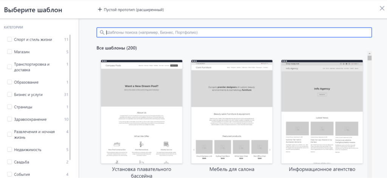Check the Образование category checkbox
Image resolution: width=387 pixels, height=178 pixels.
click(x=10, y=82)
